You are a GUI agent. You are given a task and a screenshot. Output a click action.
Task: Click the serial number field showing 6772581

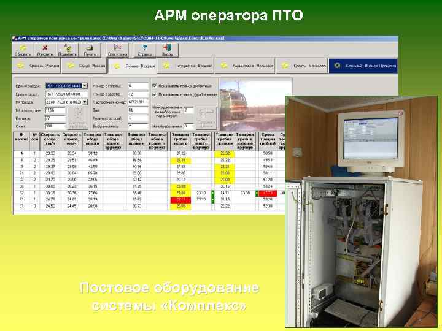(138, 102)
